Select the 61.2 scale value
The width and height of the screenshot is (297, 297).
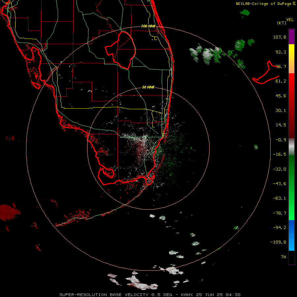pos(281,81)
